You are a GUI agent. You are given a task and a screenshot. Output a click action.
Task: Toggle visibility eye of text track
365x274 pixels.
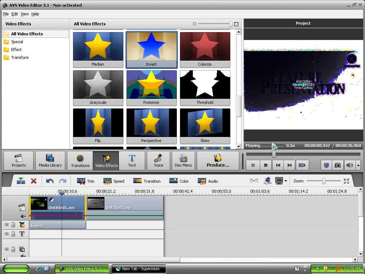(x=6, y=234)
